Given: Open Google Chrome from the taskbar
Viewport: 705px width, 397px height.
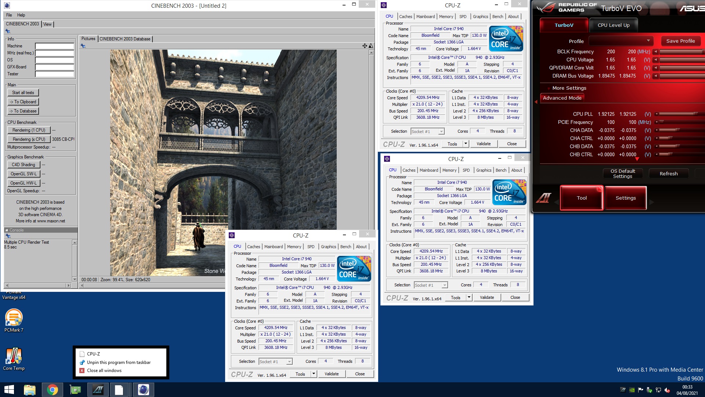Looking at the screenshot, I should pos(52,390).
